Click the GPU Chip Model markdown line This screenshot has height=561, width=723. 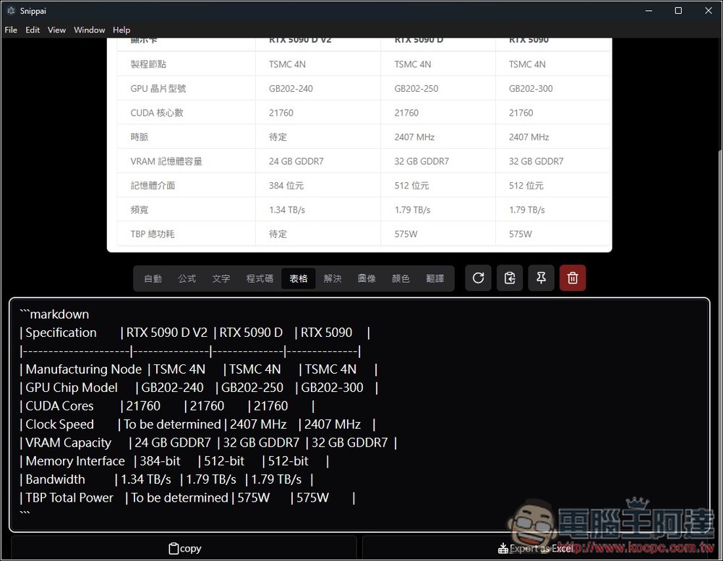point(199,387)
